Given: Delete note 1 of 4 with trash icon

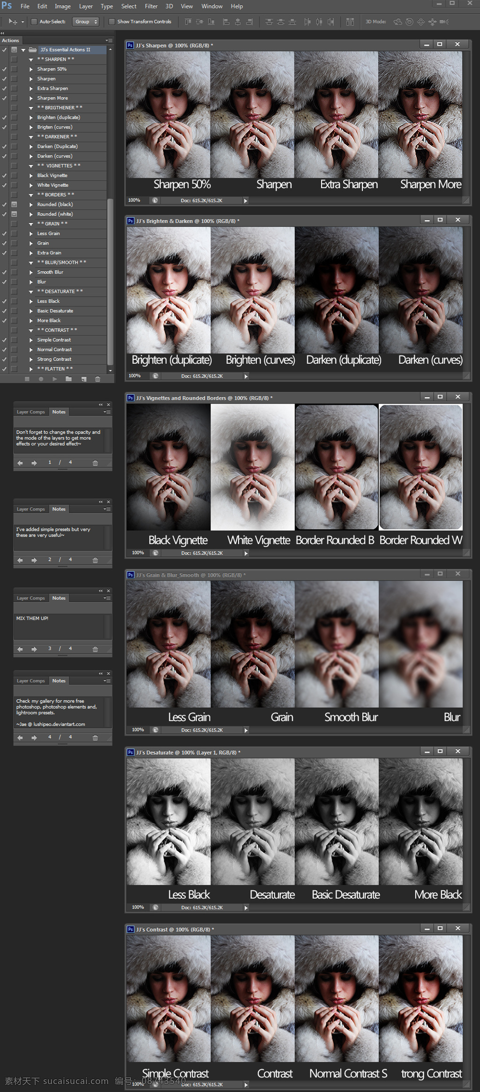Looking at the screenshot, I should pyautogui.click(x=95, y=463).
